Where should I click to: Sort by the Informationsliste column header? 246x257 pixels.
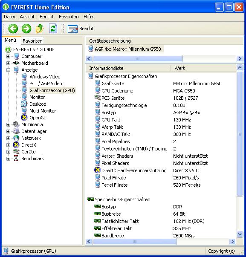[x=128, y=68]
